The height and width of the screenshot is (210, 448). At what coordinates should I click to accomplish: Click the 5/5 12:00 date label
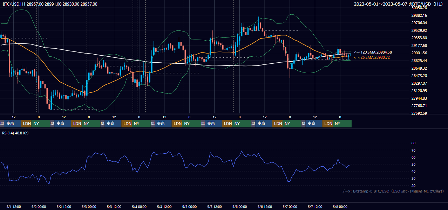(x=215, y=207)
